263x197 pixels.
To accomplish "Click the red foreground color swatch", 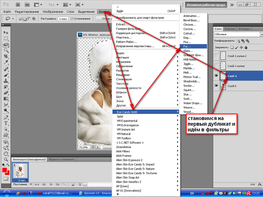I will [5, 170].
